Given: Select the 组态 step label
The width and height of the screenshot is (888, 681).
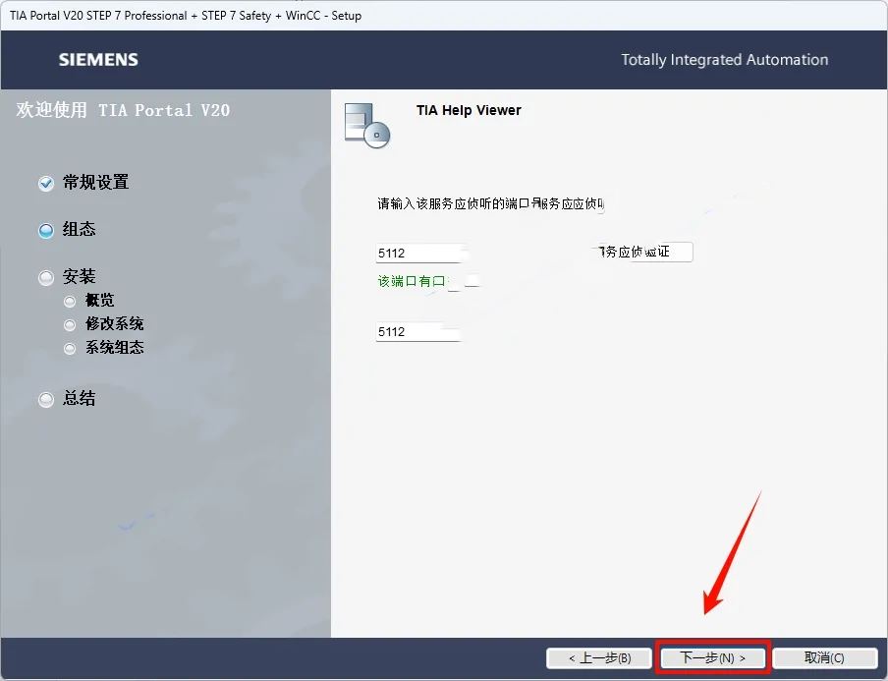Looking at the screenshot, I should click(x=80, y=230).
